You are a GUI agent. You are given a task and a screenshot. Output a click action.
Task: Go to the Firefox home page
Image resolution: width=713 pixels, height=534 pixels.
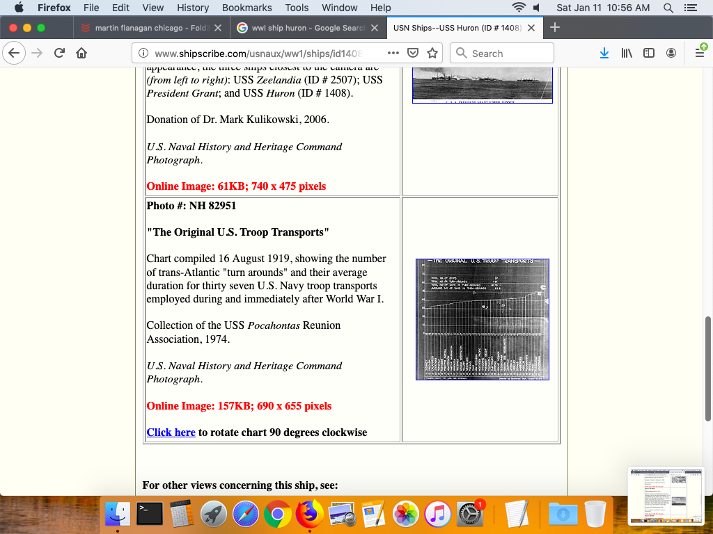click(x=81, y=54)
